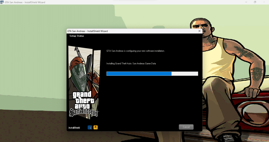
Task: Click the blue Rockstar logo icon
Action: pyautogui.click(x=90, y=127)
